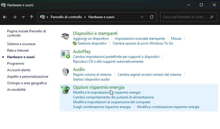The height and width of the screenshot is (129, 220).
Task: Go up one level with the up arrow
Action: pos(31,17)
